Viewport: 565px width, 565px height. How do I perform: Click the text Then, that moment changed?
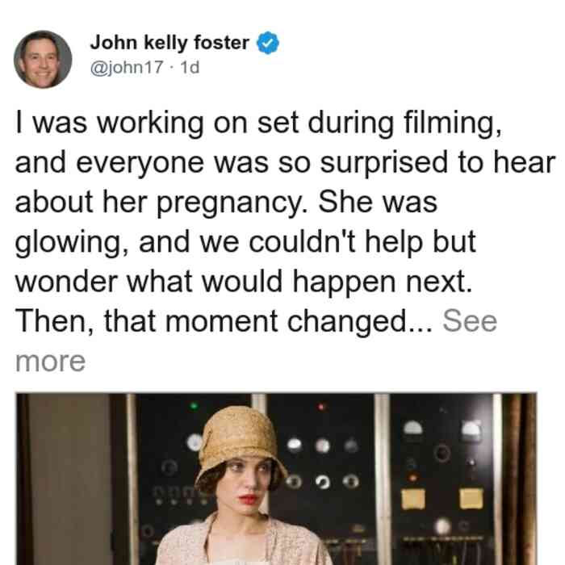[x=224, y=321]
